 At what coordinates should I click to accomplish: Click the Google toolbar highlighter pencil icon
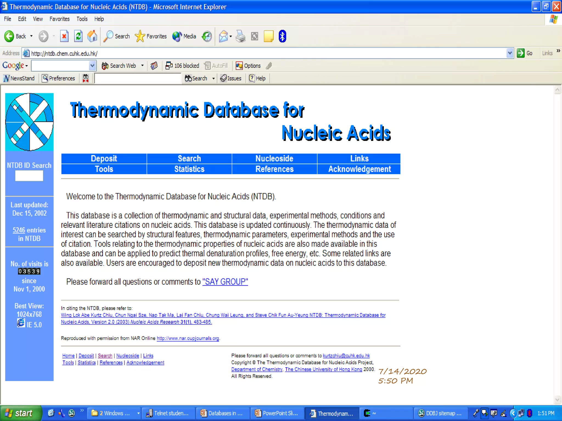point(269,66)
